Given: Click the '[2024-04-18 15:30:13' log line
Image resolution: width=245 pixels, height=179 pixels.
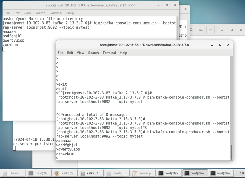Looking at the screenshot, I should tap(35, 139).
